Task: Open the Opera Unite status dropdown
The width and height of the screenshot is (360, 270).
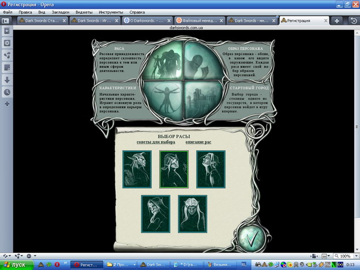Action: (x=18, y=256)
